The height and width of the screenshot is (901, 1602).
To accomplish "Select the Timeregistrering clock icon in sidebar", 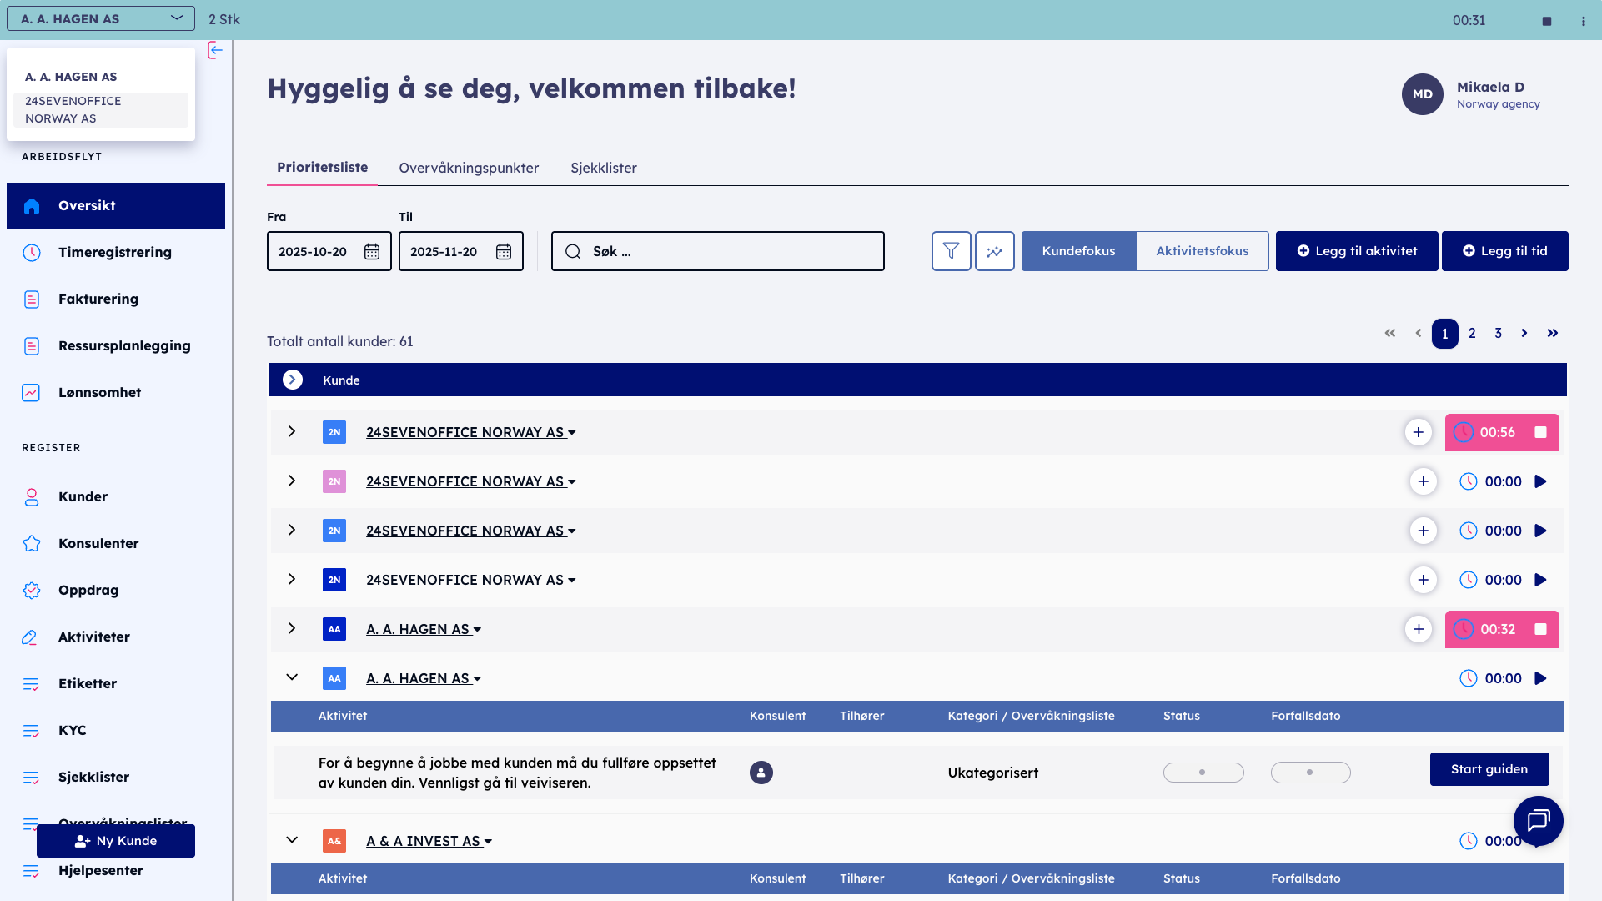I will pos(32,252).
